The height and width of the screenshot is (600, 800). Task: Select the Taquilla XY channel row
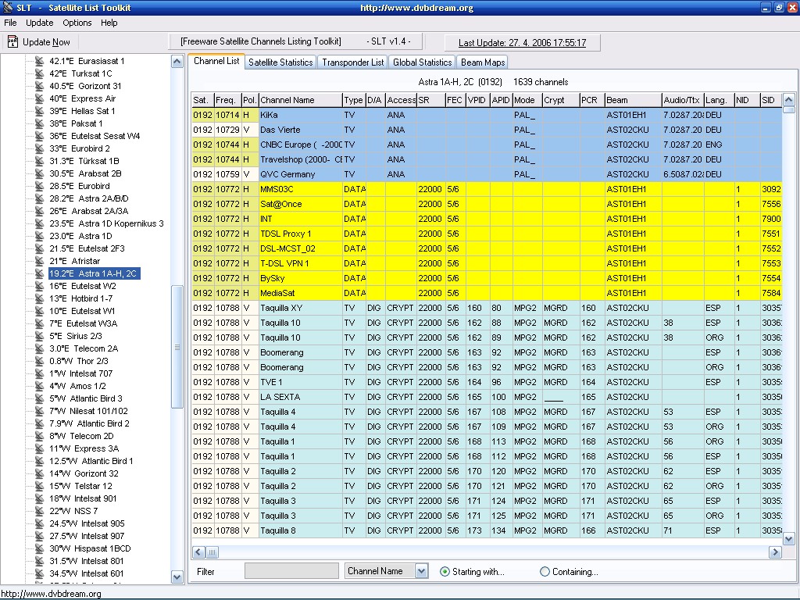click(487, 308)
